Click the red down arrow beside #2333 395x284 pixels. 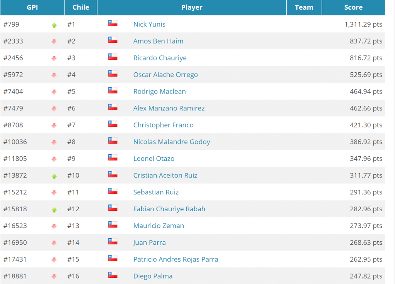(54, 42)
